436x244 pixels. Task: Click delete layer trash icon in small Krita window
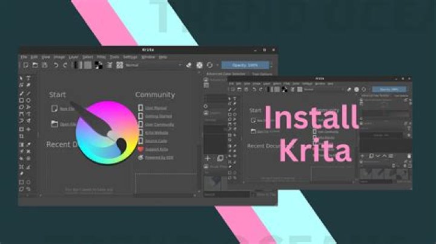(x=409, y=156)
